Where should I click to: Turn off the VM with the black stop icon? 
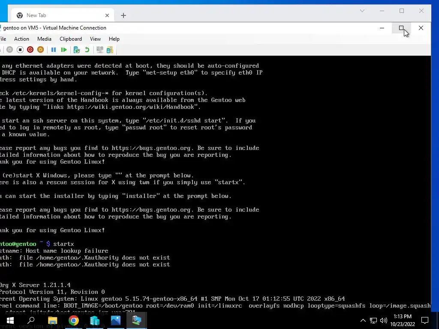(x=20, y=50)
